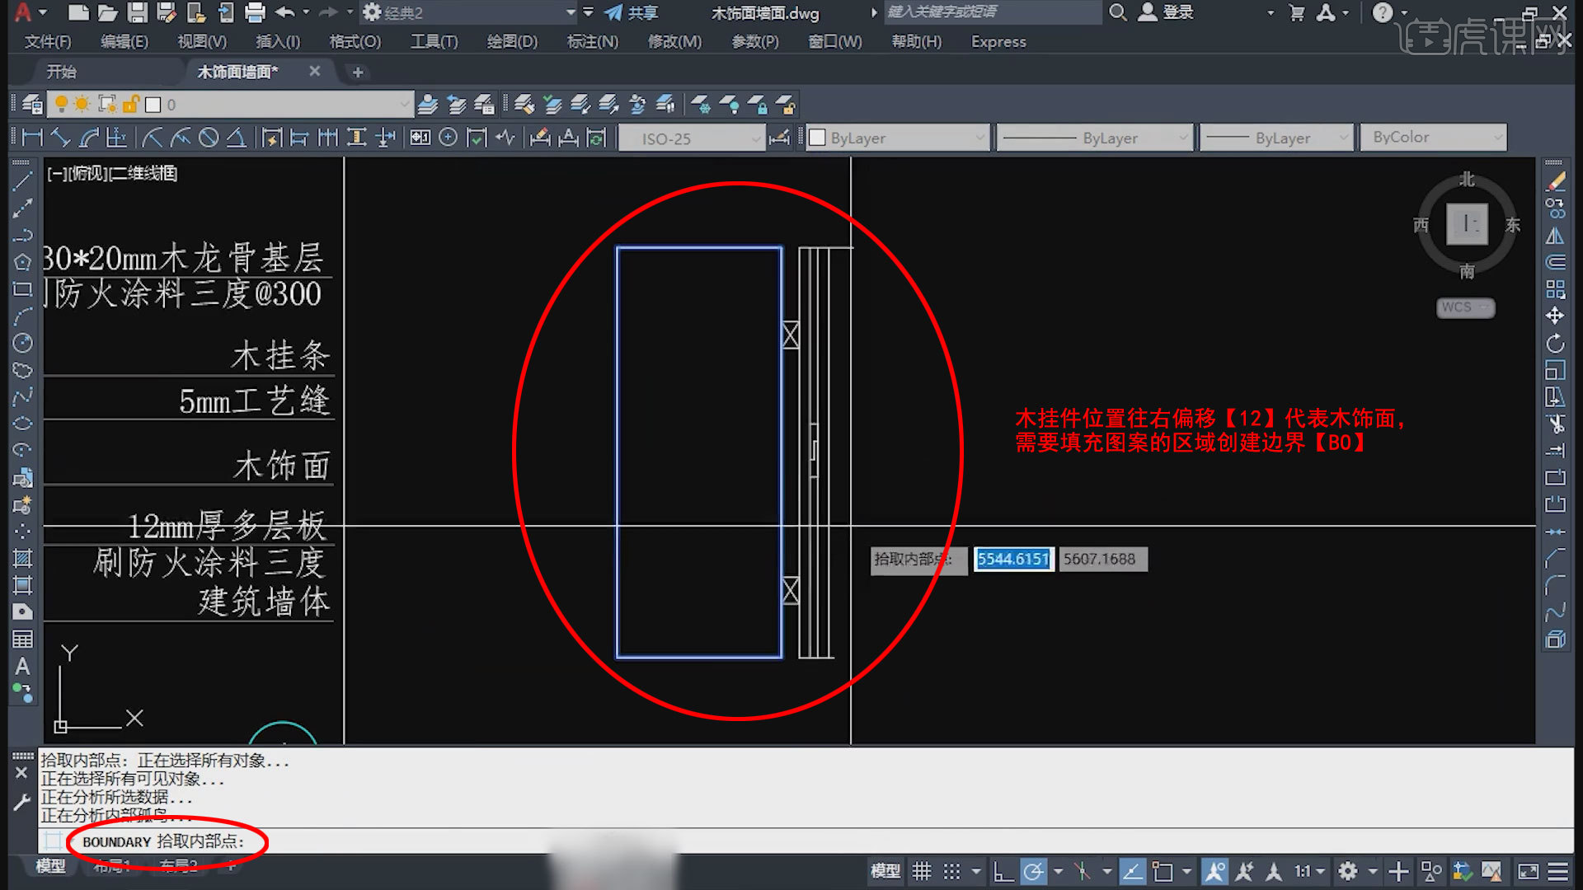Open Layer Properties Manager icon
1583x890 pixels.
[32, 105]
